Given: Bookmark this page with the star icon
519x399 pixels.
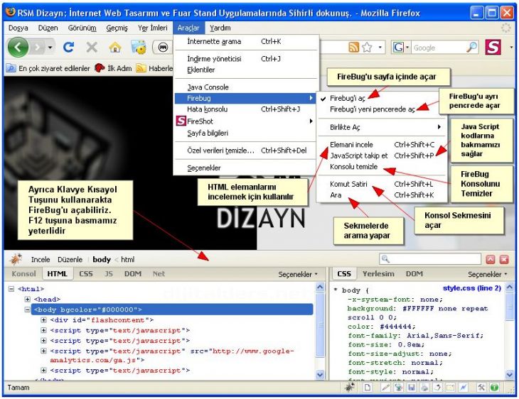Looking at the screenshot, I should coord(367,48).
